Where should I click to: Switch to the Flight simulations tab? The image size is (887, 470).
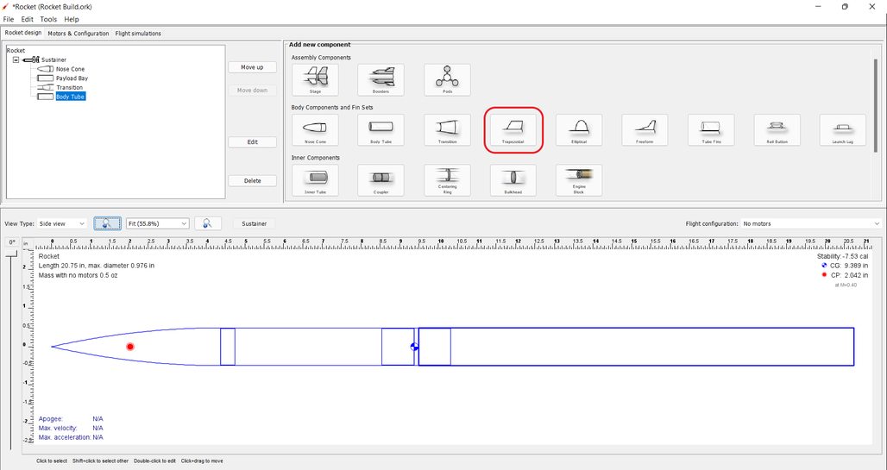pyautogui.click(x=138, y=34)
